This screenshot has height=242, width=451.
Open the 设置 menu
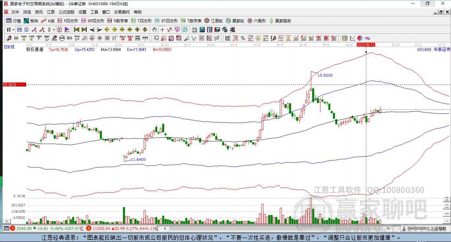point(82,12)
